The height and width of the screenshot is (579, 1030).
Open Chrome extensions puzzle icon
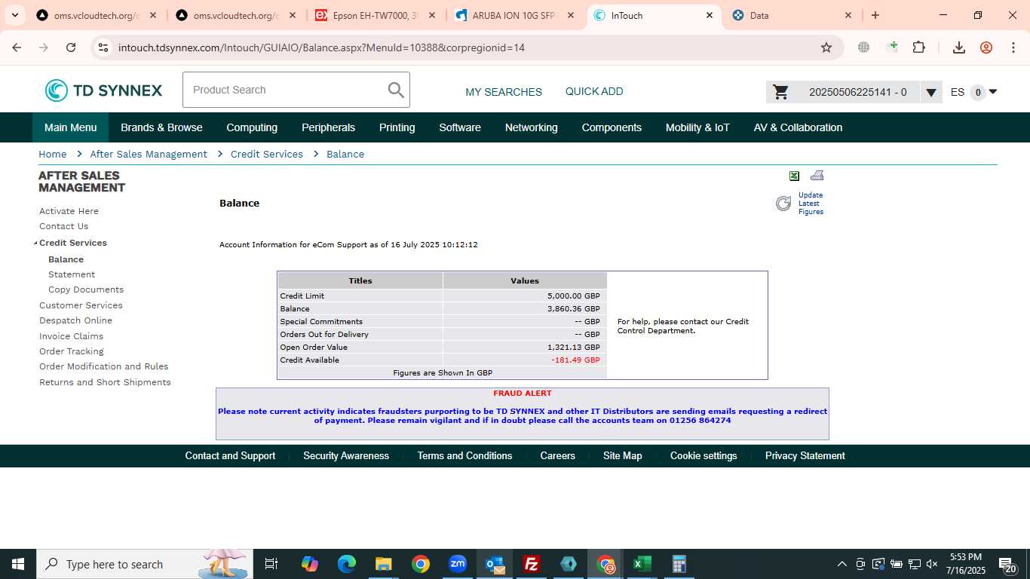pyautogui.click(x=918, y=47)
